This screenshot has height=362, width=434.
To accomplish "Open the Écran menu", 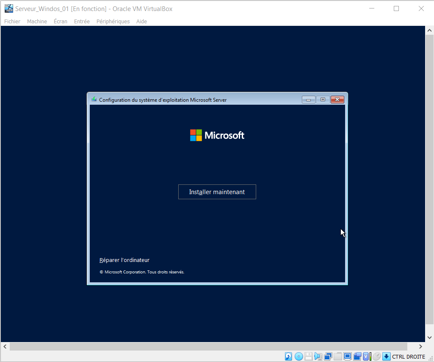I will 61,21.
